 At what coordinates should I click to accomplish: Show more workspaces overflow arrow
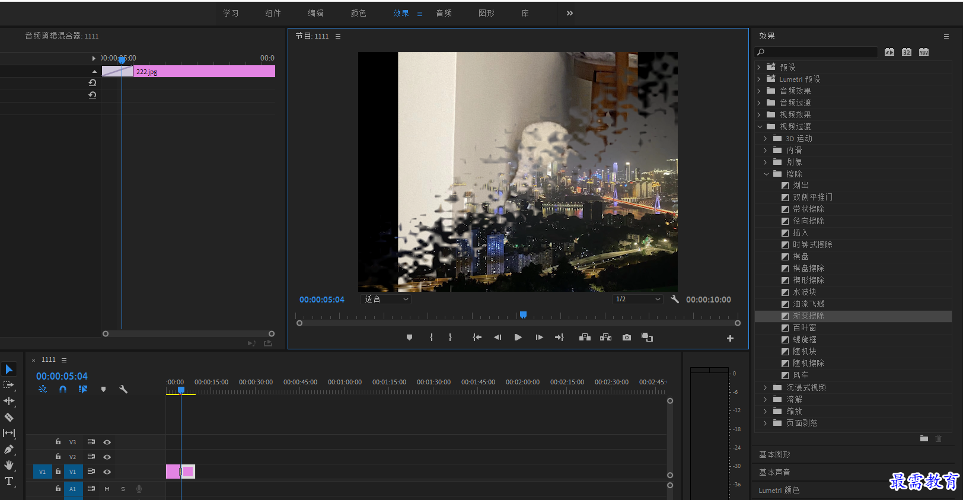coord(570,13)
